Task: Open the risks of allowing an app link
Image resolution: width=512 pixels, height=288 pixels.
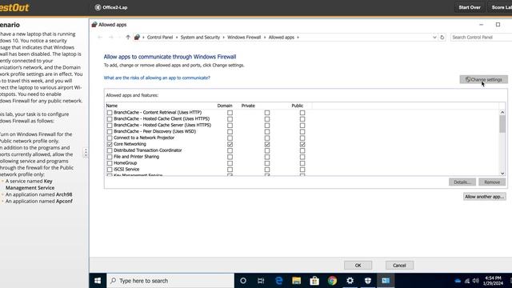Action: 157,78
